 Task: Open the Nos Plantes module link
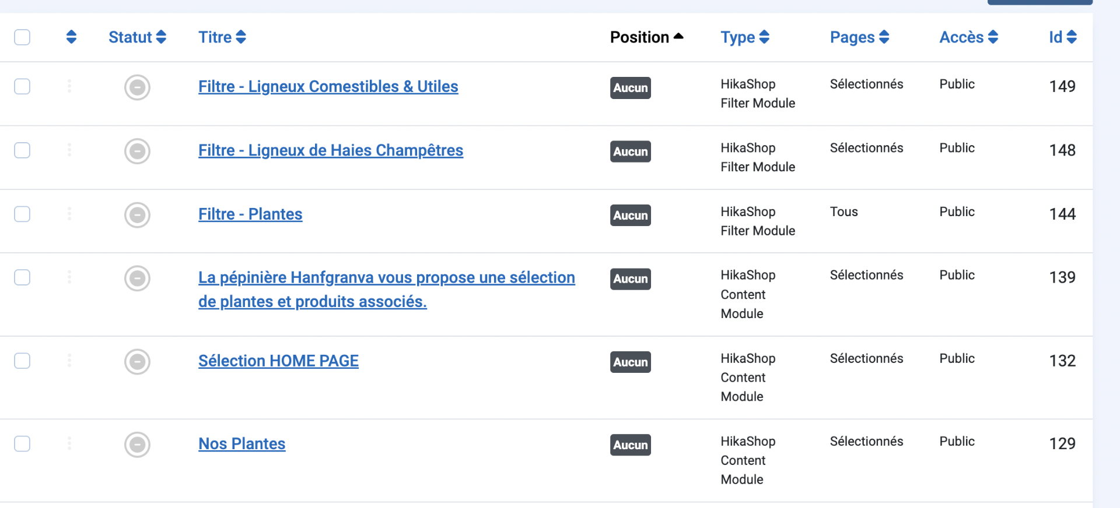click(x=242, y=444)
